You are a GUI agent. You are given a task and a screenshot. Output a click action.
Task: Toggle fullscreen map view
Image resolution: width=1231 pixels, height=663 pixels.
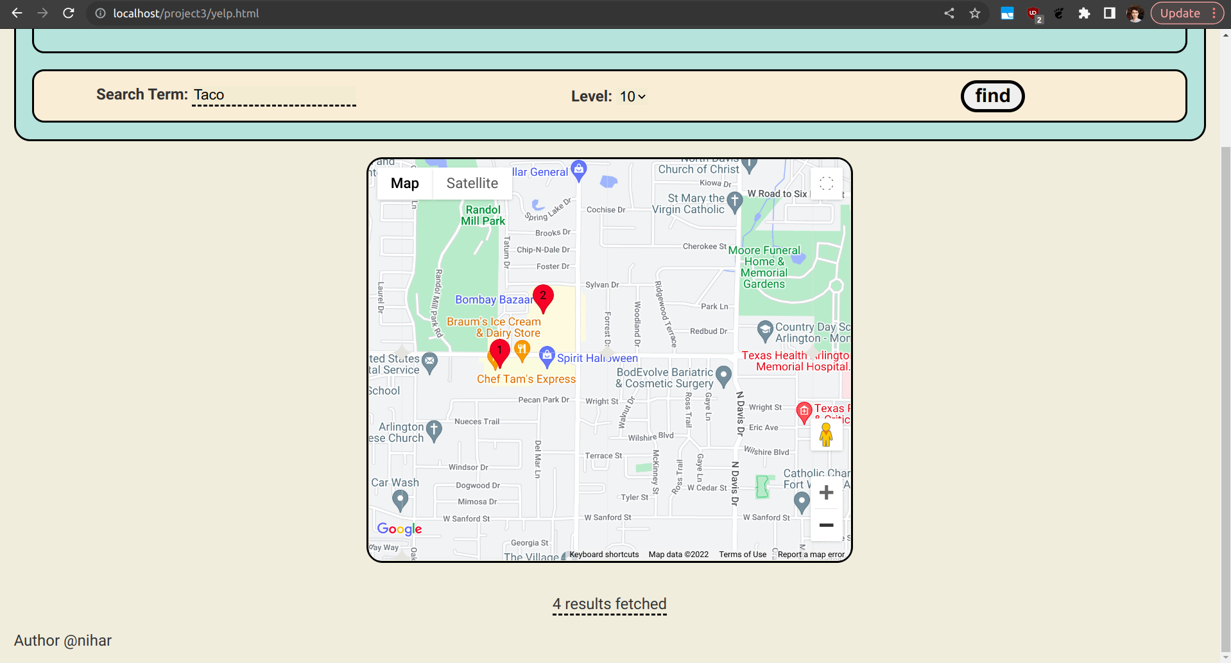click(826, 184)
